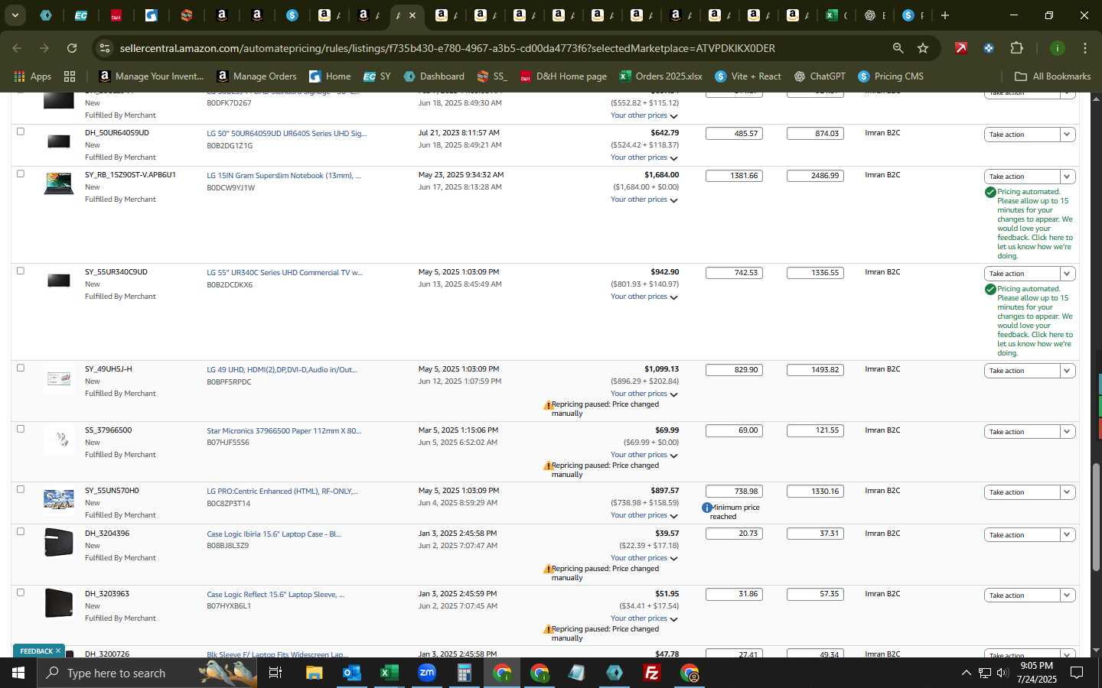Click the LG Gram laptop thumbnail image
Screen dimensions: 1102x688
pyautogui.click(x=59, y=184)
